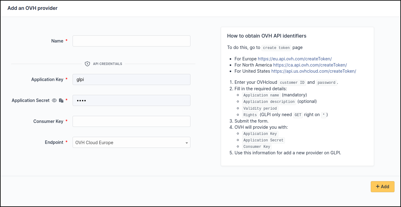Click the 'Add an OVH provider' title
The height and width of the screenshot is (207, 401).
pos(32,8)
